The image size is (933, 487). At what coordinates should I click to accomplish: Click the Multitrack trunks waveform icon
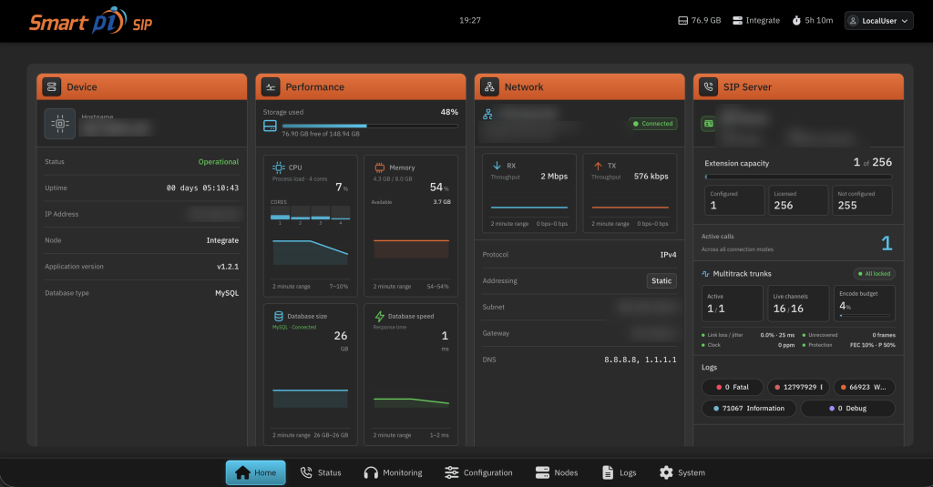[706, 274]
